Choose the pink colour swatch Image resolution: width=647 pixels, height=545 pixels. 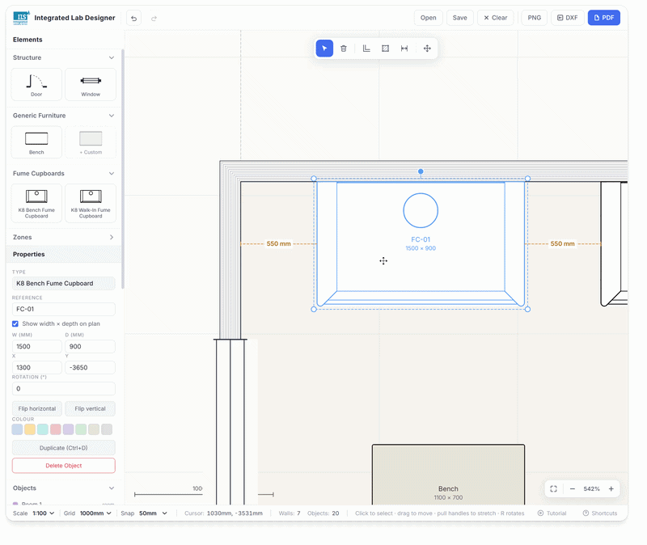[x=55, y=429]
